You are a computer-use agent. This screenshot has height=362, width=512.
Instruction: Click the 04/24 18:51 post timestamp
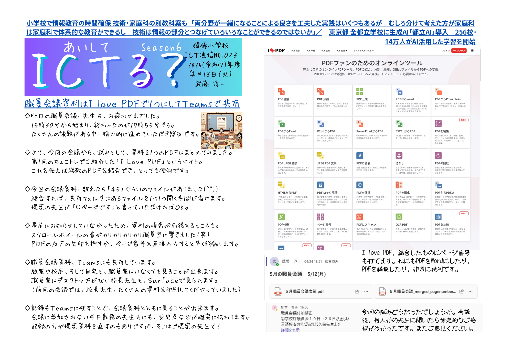(313, 262)
